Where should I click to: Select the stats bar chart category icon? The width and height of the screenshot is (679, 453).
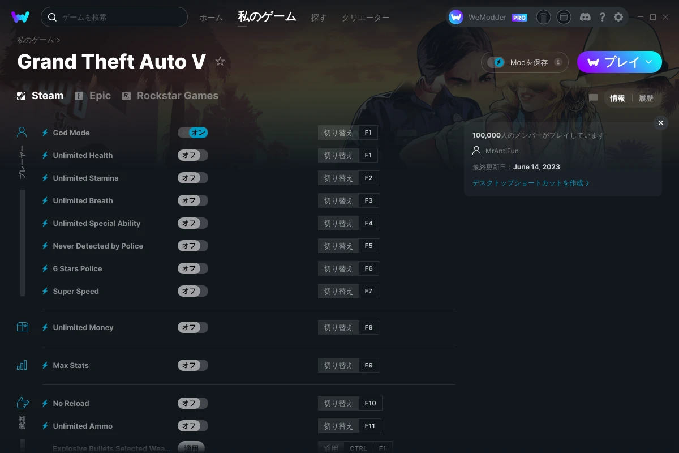click(x=22, y=365)
